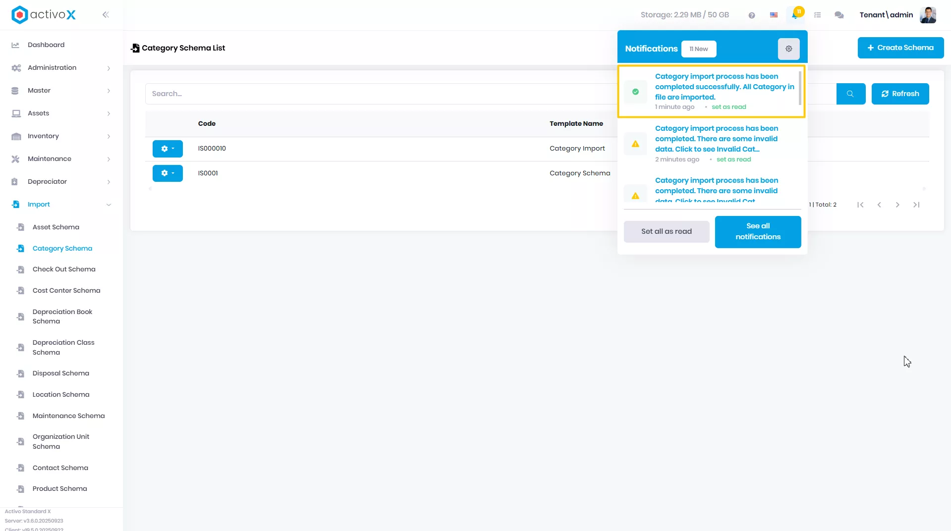Click the Depreciator icon in sidebar
Viewport: 951px width, 531px height.
15,182
